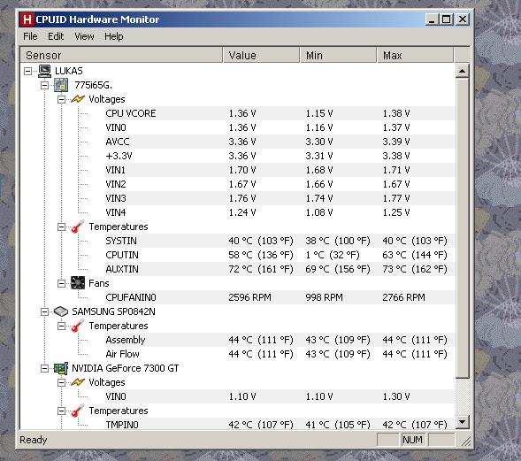Click the NVIDIA GeForce graphics card icon
The width and height of the screenshot is (521, 461).
pos(61,368)
